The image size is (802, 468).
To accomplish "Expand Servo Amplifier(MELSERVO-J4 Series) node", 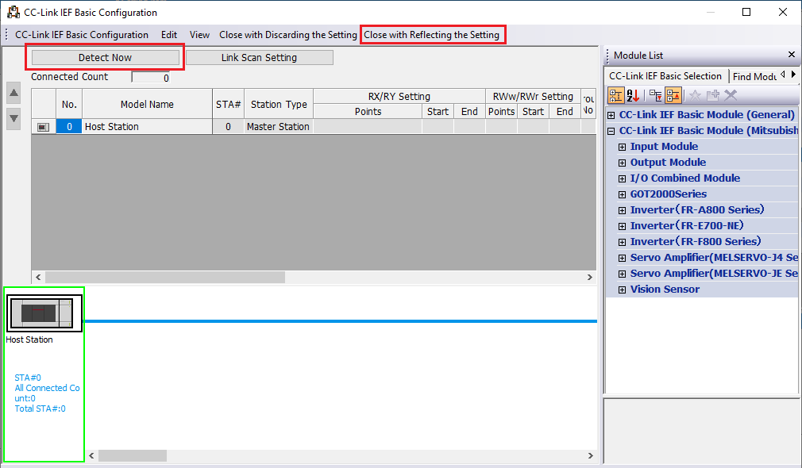I will (622, 258).
